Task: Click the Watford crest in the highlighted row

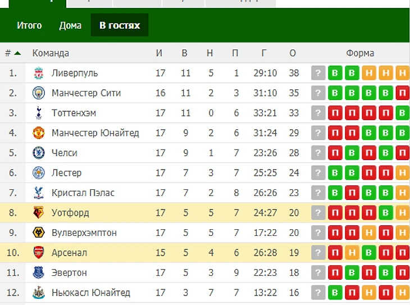Action: (39, 212)
